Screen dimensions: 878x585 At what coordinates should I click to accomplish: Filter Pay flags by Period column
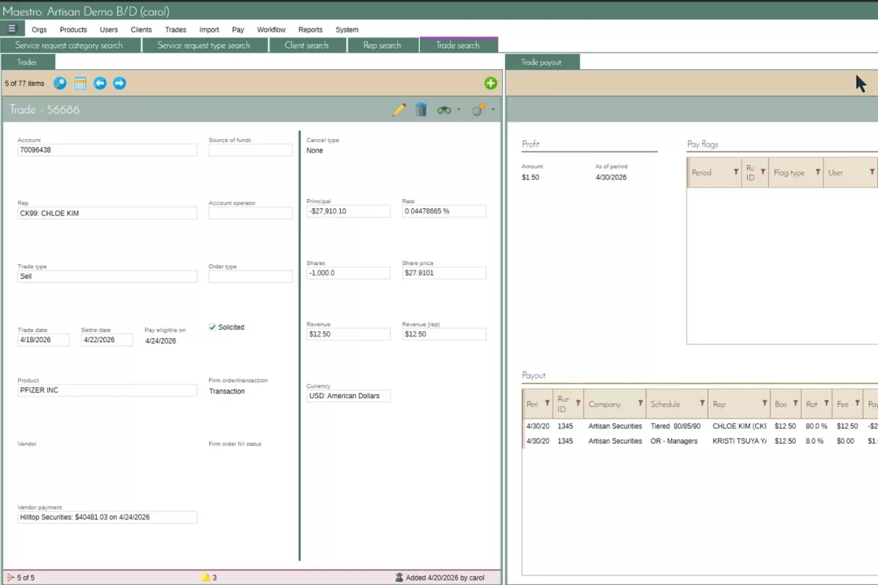click(x=736, y=172)
